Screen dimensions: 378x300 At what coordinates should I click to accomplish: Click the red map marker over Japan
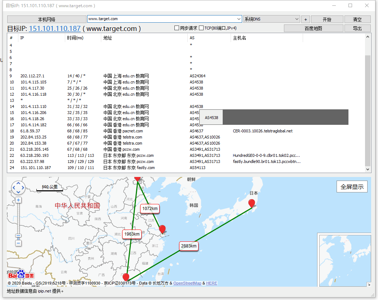[252, 203]
